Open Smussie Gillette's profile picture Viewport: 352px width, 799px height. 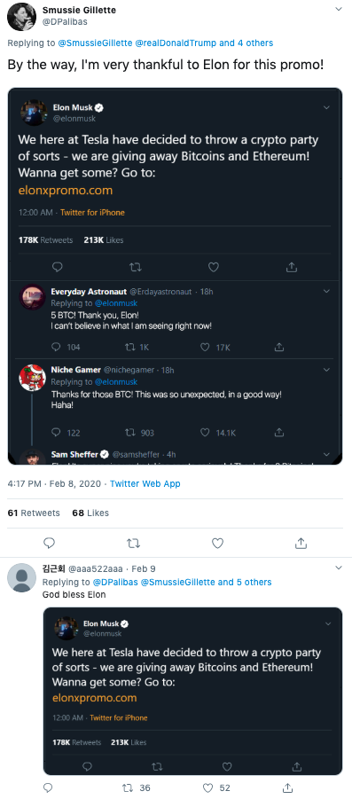22,17
